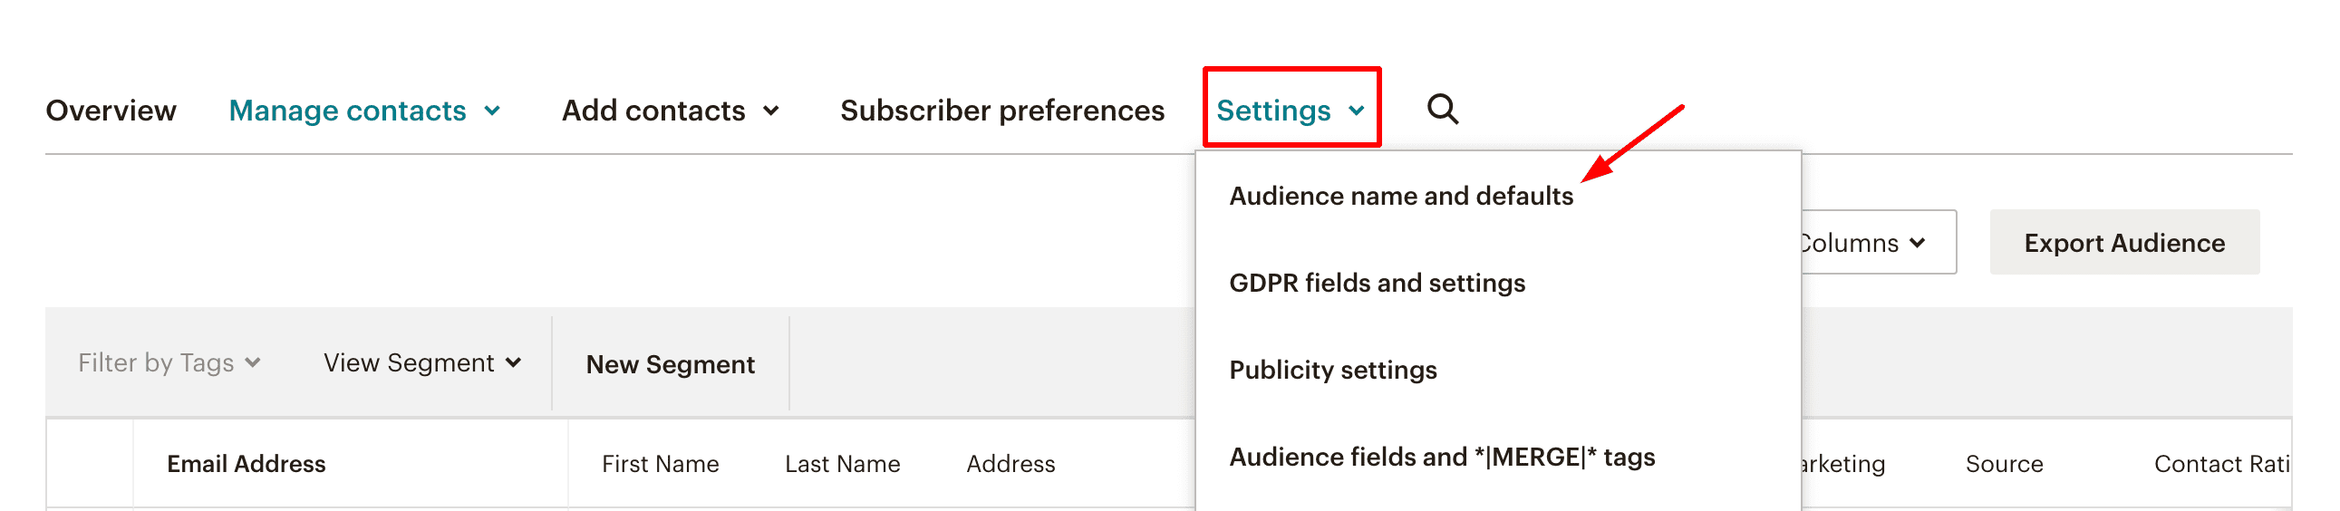Image resolution: width=2340 pixels, height=511 pixels.
Task: Click the First Name column header
Action: [x=661, y=464]
